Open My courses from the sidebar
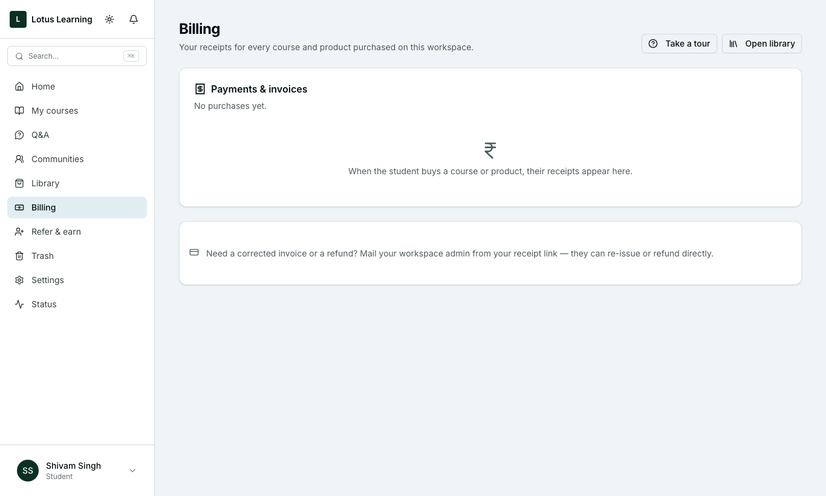The height and width of the screenshot is (496, 826). pos(77,111)
